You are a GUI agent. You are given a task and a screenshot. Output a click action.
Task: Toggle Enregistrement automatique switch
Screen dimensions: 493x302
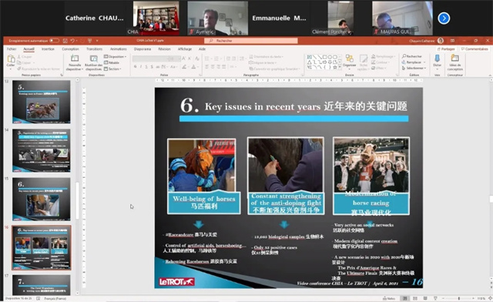coord(54,41)
